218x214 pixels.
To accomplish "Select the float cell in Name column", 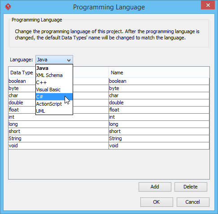I will click(159, 110).
